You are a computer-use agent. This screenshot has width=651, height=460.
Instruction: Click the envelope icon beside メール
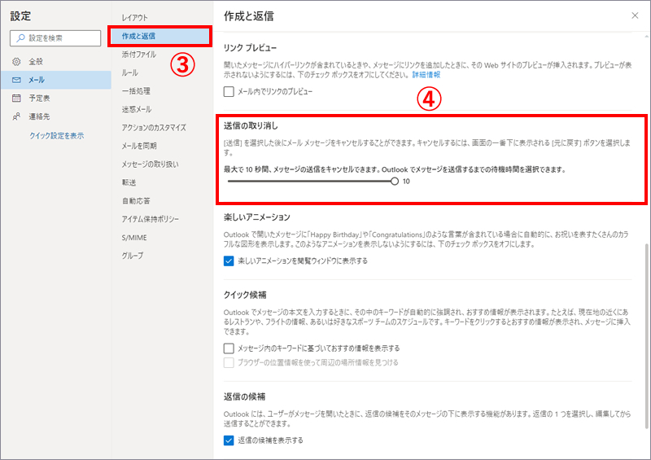pyautogui.click(x=16, y=80)
